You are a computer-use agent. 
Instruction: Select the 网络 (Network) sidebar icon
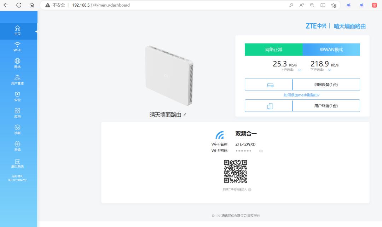coord(17,62)
